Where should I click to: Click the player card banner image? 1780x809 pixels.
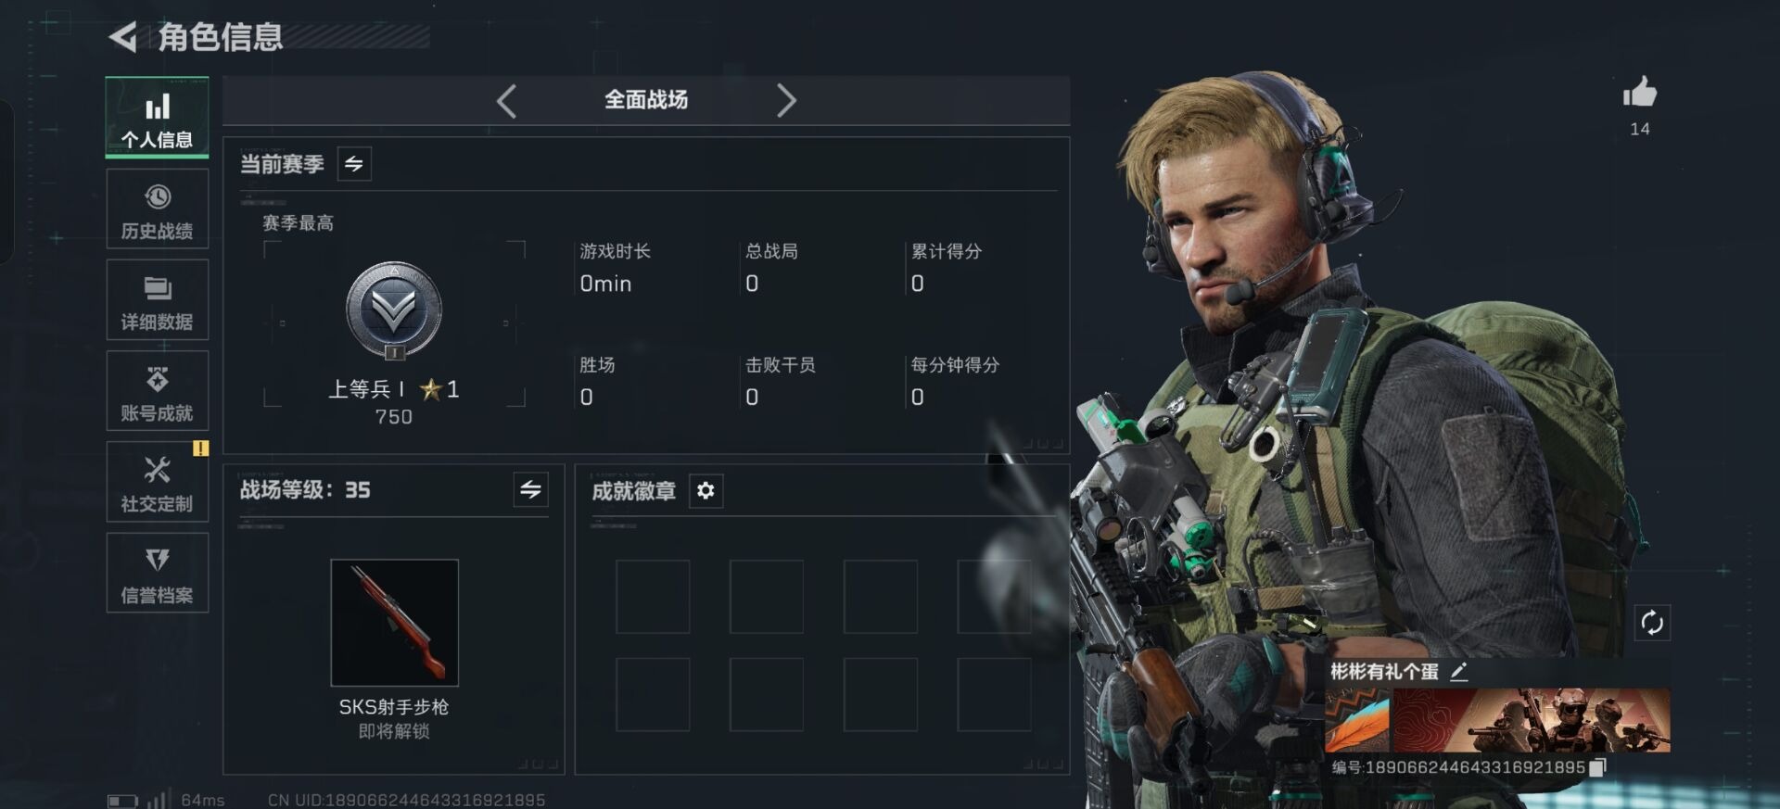(1497, 720)
